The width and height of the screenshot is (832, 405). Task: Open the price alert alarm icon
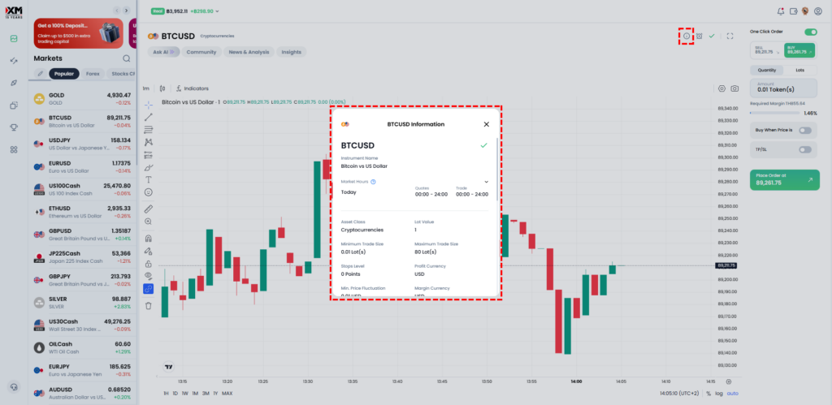(x=699, y=36)
